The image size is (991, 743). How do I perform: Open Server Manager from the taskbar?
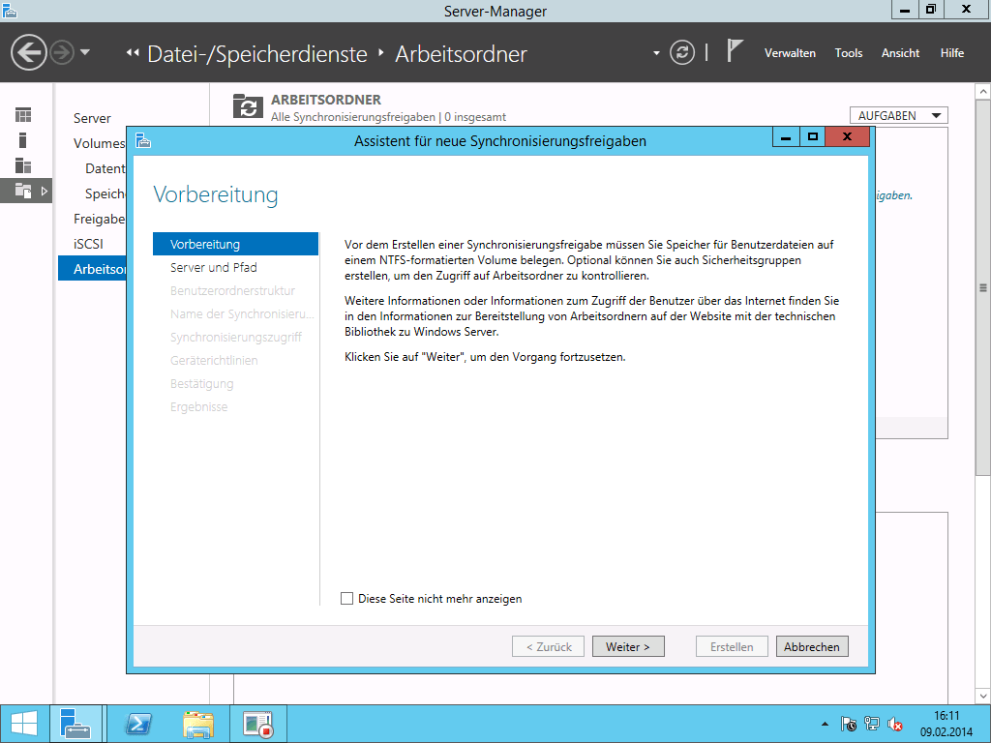pyautogui.click(x=75, y=724)
